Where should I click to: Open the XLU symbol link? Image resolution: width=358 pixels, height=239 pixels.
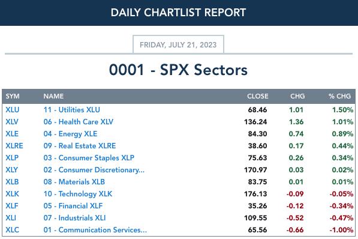pyautogui.click(x=13, y=110)
